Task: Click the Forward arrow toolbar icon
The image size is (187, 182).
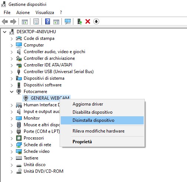Action: click(x=13, y=22)
